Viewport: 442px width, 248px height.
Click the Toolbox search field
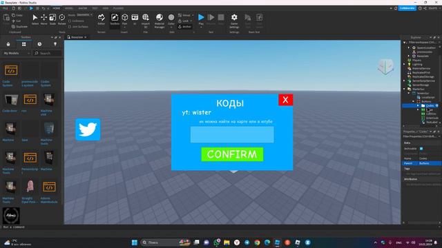48,53
